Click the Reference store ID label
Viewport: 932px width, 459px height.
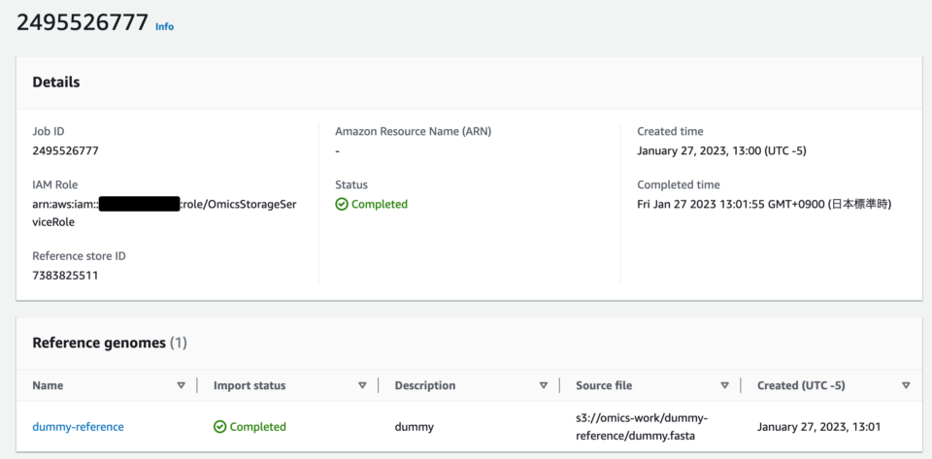[x=79, y=256]
